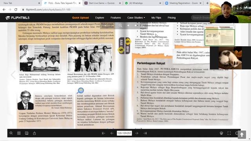This screenshot has width=251, height=141.
Task: Click the browser forward button
Action: [x=10, y=9]
